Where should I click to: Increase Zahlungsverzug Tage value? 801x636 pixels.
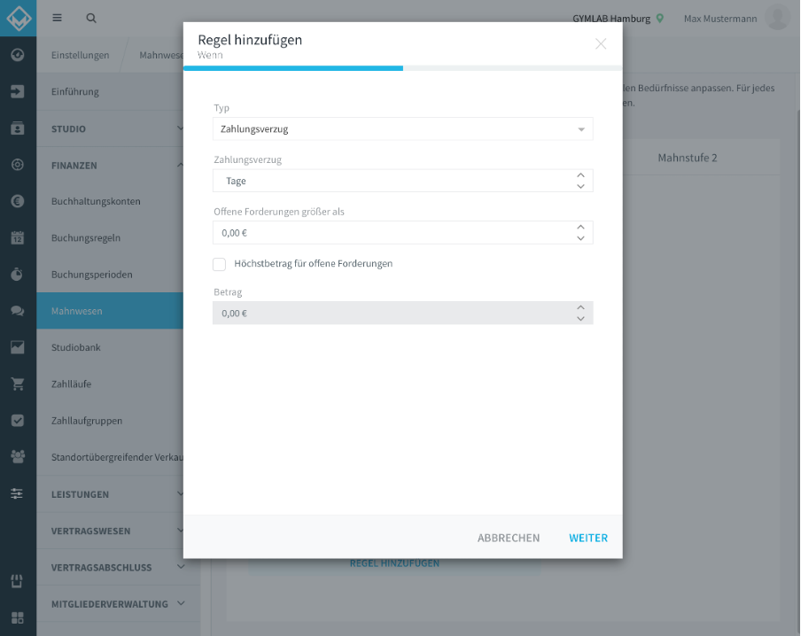(x=580, y=175)
